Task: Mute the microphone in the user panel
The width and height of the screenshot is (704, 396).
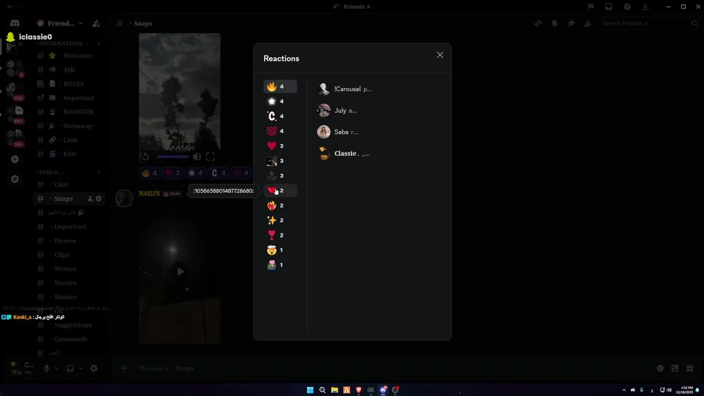Action: coord(47,369)
